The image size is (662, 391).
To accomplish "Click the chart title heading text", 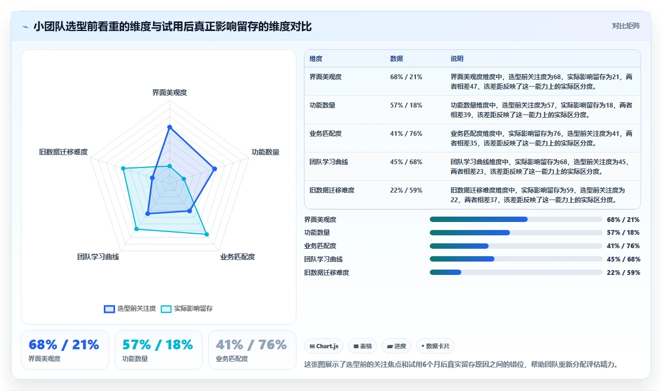I will [172, 27].
